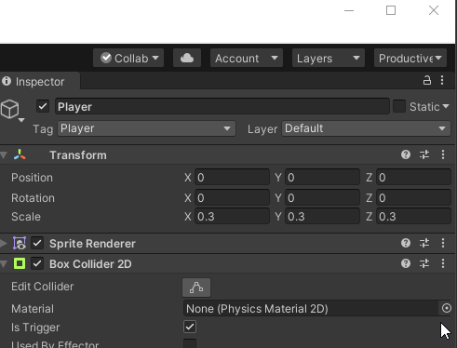Click the Rotation X field

[232, 198]
